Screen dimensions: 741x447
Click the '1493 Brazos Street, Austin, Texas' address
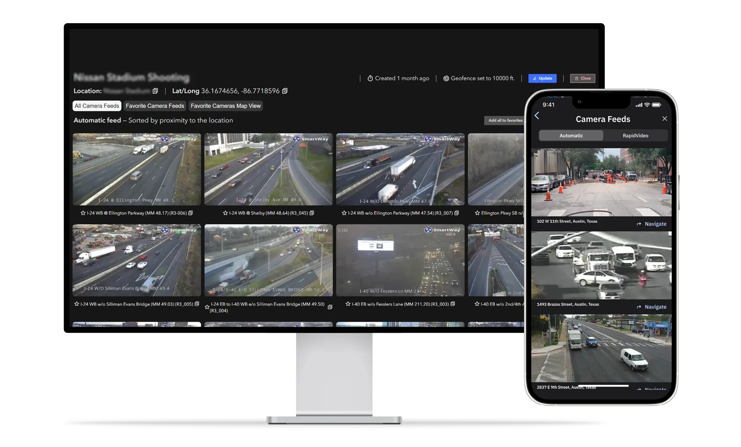point(568,304)
